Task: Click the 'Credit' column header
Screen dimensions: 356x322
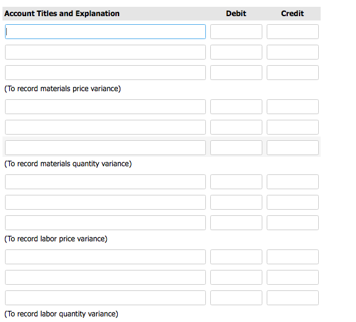Action: tap(293, 14)
